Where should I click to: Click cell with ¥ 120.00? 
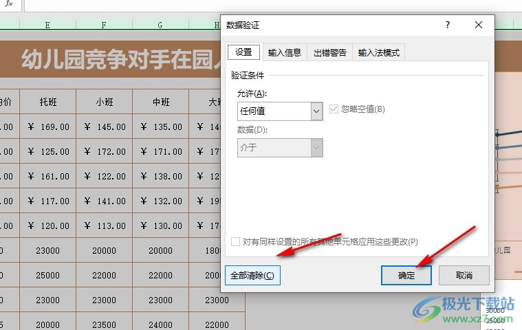48,225
